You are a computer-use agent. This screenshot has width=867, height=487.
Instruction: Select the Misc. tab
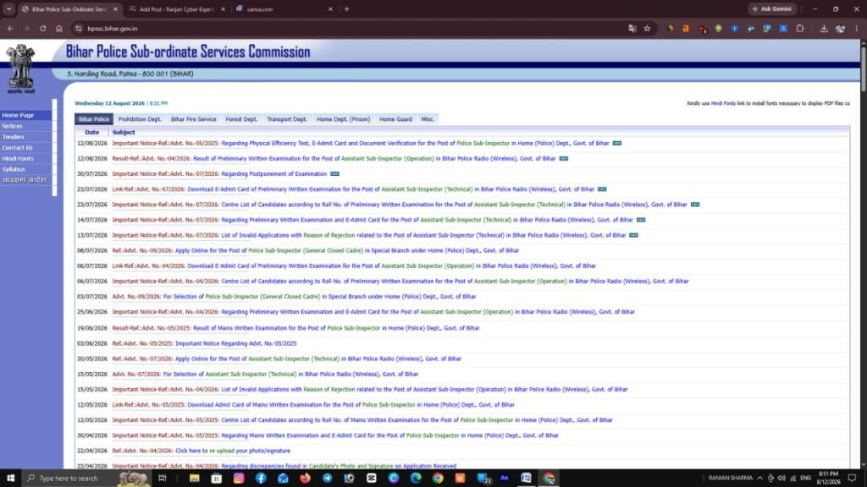(x=428, y=118)
